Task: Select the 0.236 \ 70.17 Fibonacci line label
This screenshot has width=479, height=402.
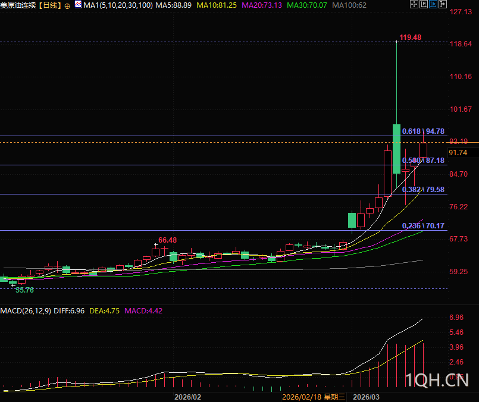Action: click(x=423, y=226)
